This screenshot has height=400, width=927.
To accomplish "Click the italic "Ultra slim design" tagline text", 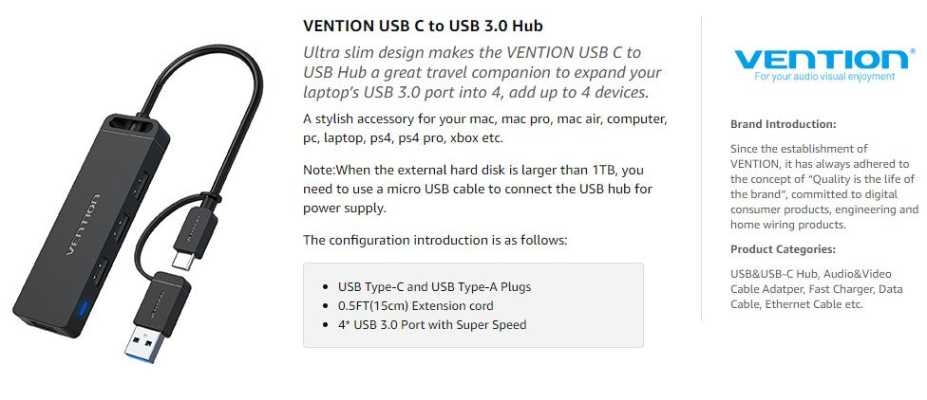I will (x=482, y=72).
